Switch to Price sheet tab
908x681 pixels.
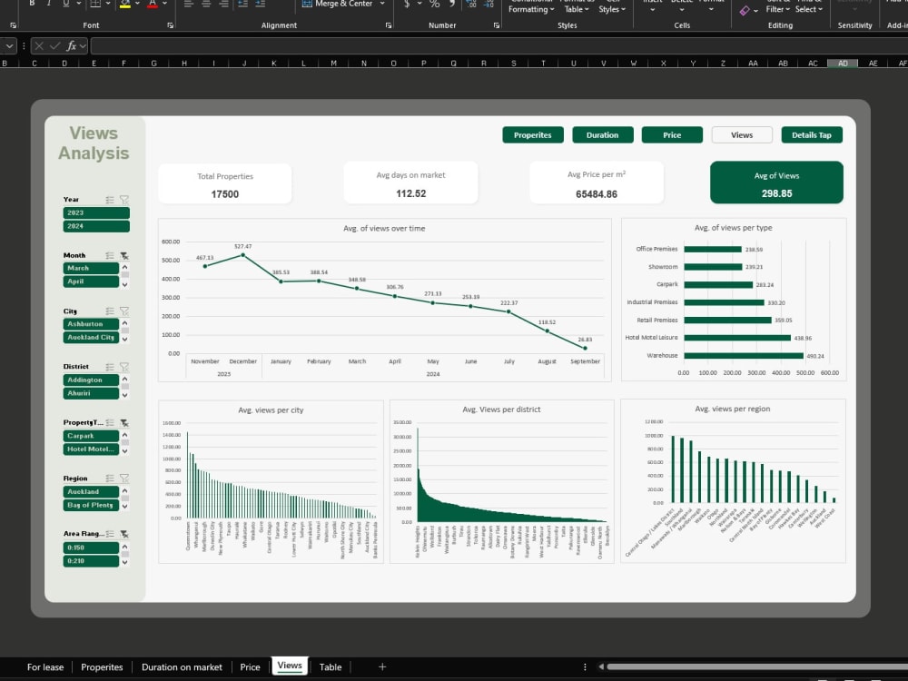pyautogui.click(x=251, y=667)
